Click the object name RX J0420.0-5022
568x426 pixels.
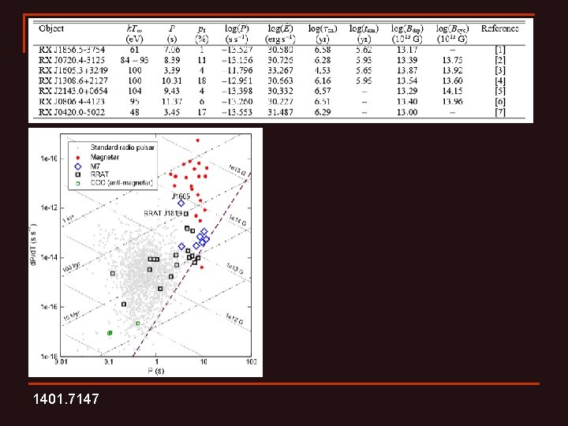tap(72, 112)
